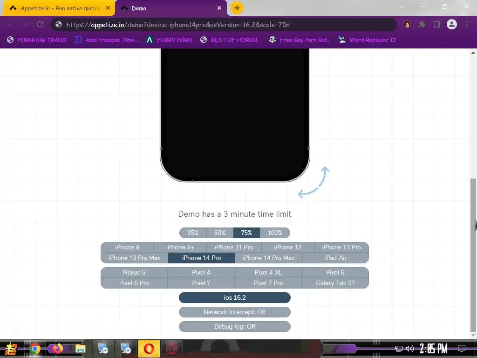Viewport: 477px width, 358px height.
Task: Toggle Network Intercept: Off
Action: [x=235, y=312]
